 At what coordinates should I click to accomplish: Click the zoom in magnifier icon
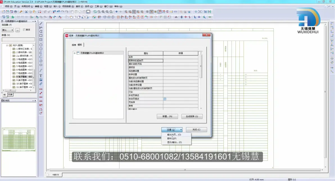(103, 12)
